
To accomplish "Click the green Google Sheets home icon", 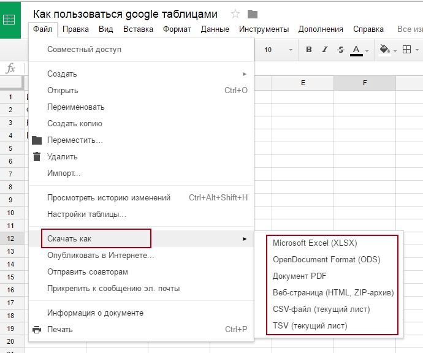I will (x=9, y=20).
